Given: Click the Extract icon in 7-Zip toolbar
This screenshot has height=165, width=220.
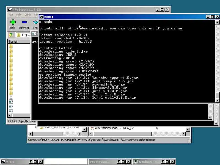Looking at the screenshot, I should 24,22.
